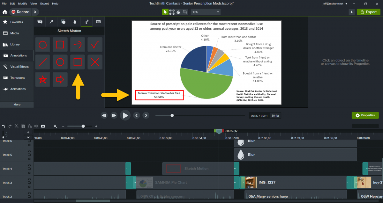Click the timeline zoom slider handle
Viewport: 383px width, 203px height.
(83, 126)
